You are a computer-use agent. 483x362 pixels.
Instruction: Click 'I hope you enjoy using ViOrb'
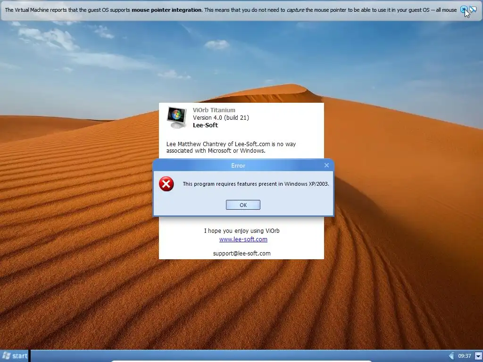click(x=241, y=230)
